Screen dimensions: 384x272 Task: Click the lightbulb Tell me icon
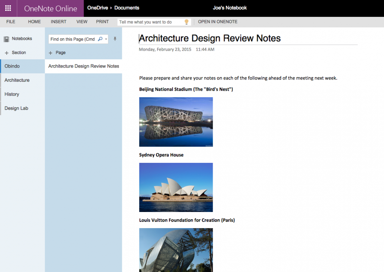click(186, 22)
